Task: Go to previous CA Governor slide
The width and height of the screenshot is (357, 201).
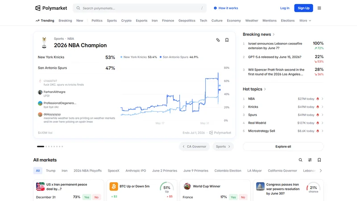Action: click(195, 147)
